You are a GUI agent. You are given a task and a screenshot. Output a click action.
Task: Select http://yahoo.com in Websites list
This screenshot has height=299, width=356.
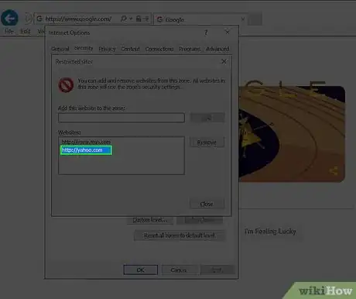[x=86, y=150]
